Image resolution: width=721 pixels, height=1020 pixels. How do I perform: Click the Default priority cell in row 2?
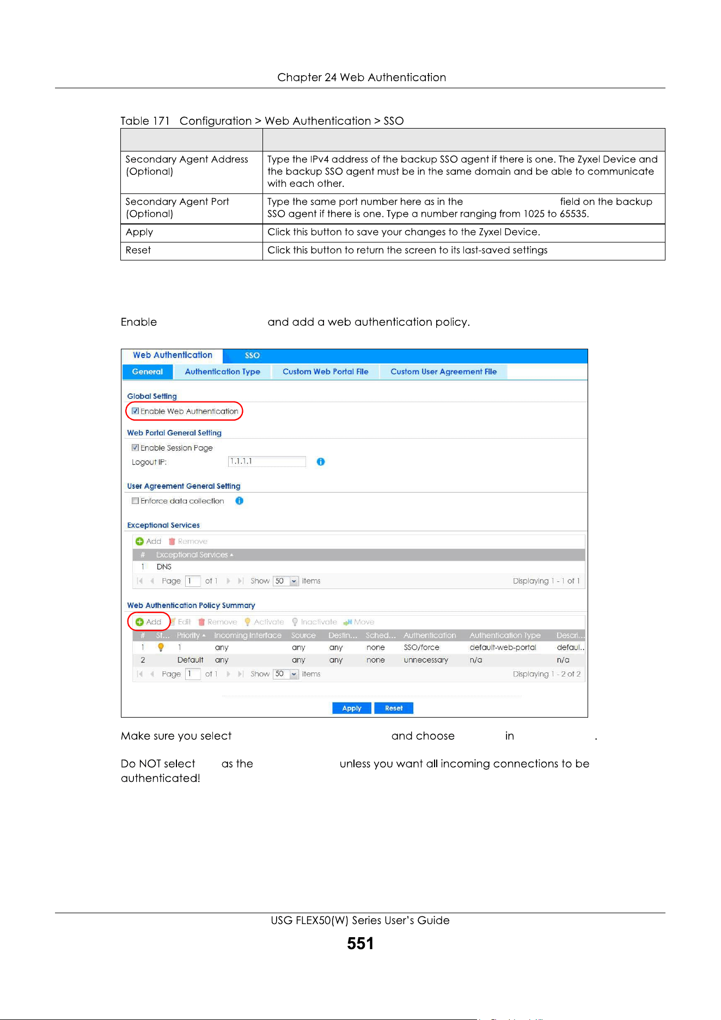[190, 660]
